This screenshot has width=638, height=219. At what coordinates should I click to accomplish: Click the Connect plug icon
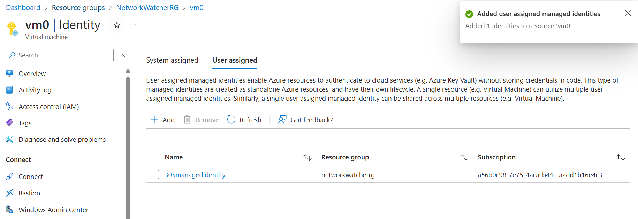coord(10,177)
